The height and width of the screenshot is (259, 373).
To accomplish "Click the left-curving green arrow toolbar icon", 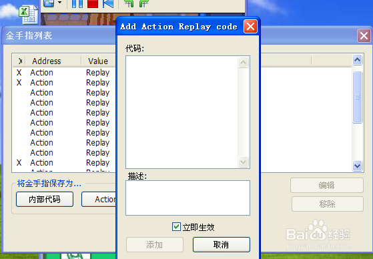I will [x=129, y=3].
